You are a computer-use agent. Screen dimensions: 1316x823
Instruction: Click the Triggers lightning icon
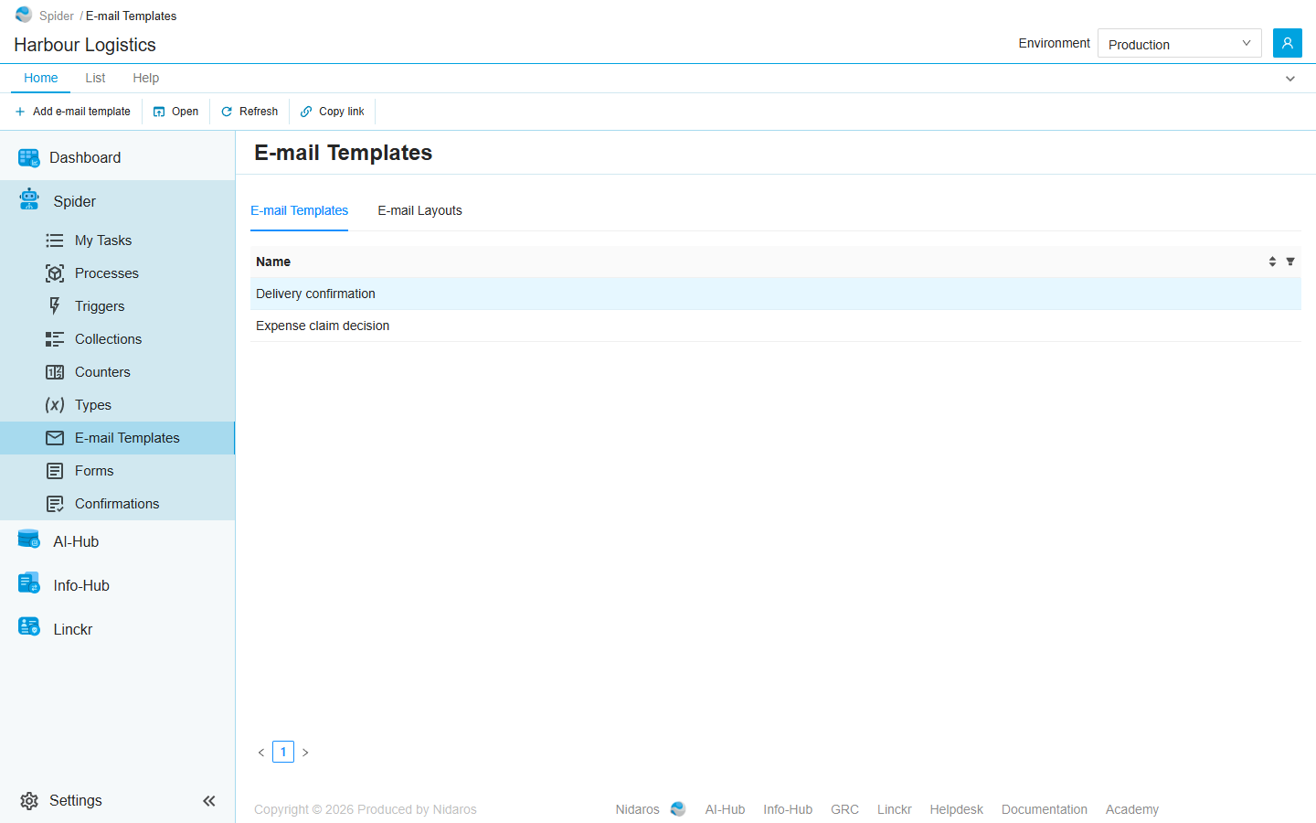pos(55,306)
